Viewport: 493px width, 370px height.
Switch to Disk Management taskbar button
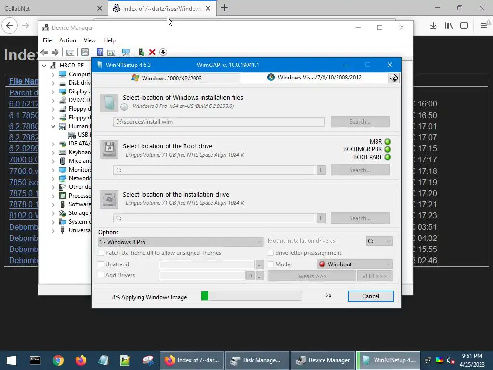tap(257, 360)
